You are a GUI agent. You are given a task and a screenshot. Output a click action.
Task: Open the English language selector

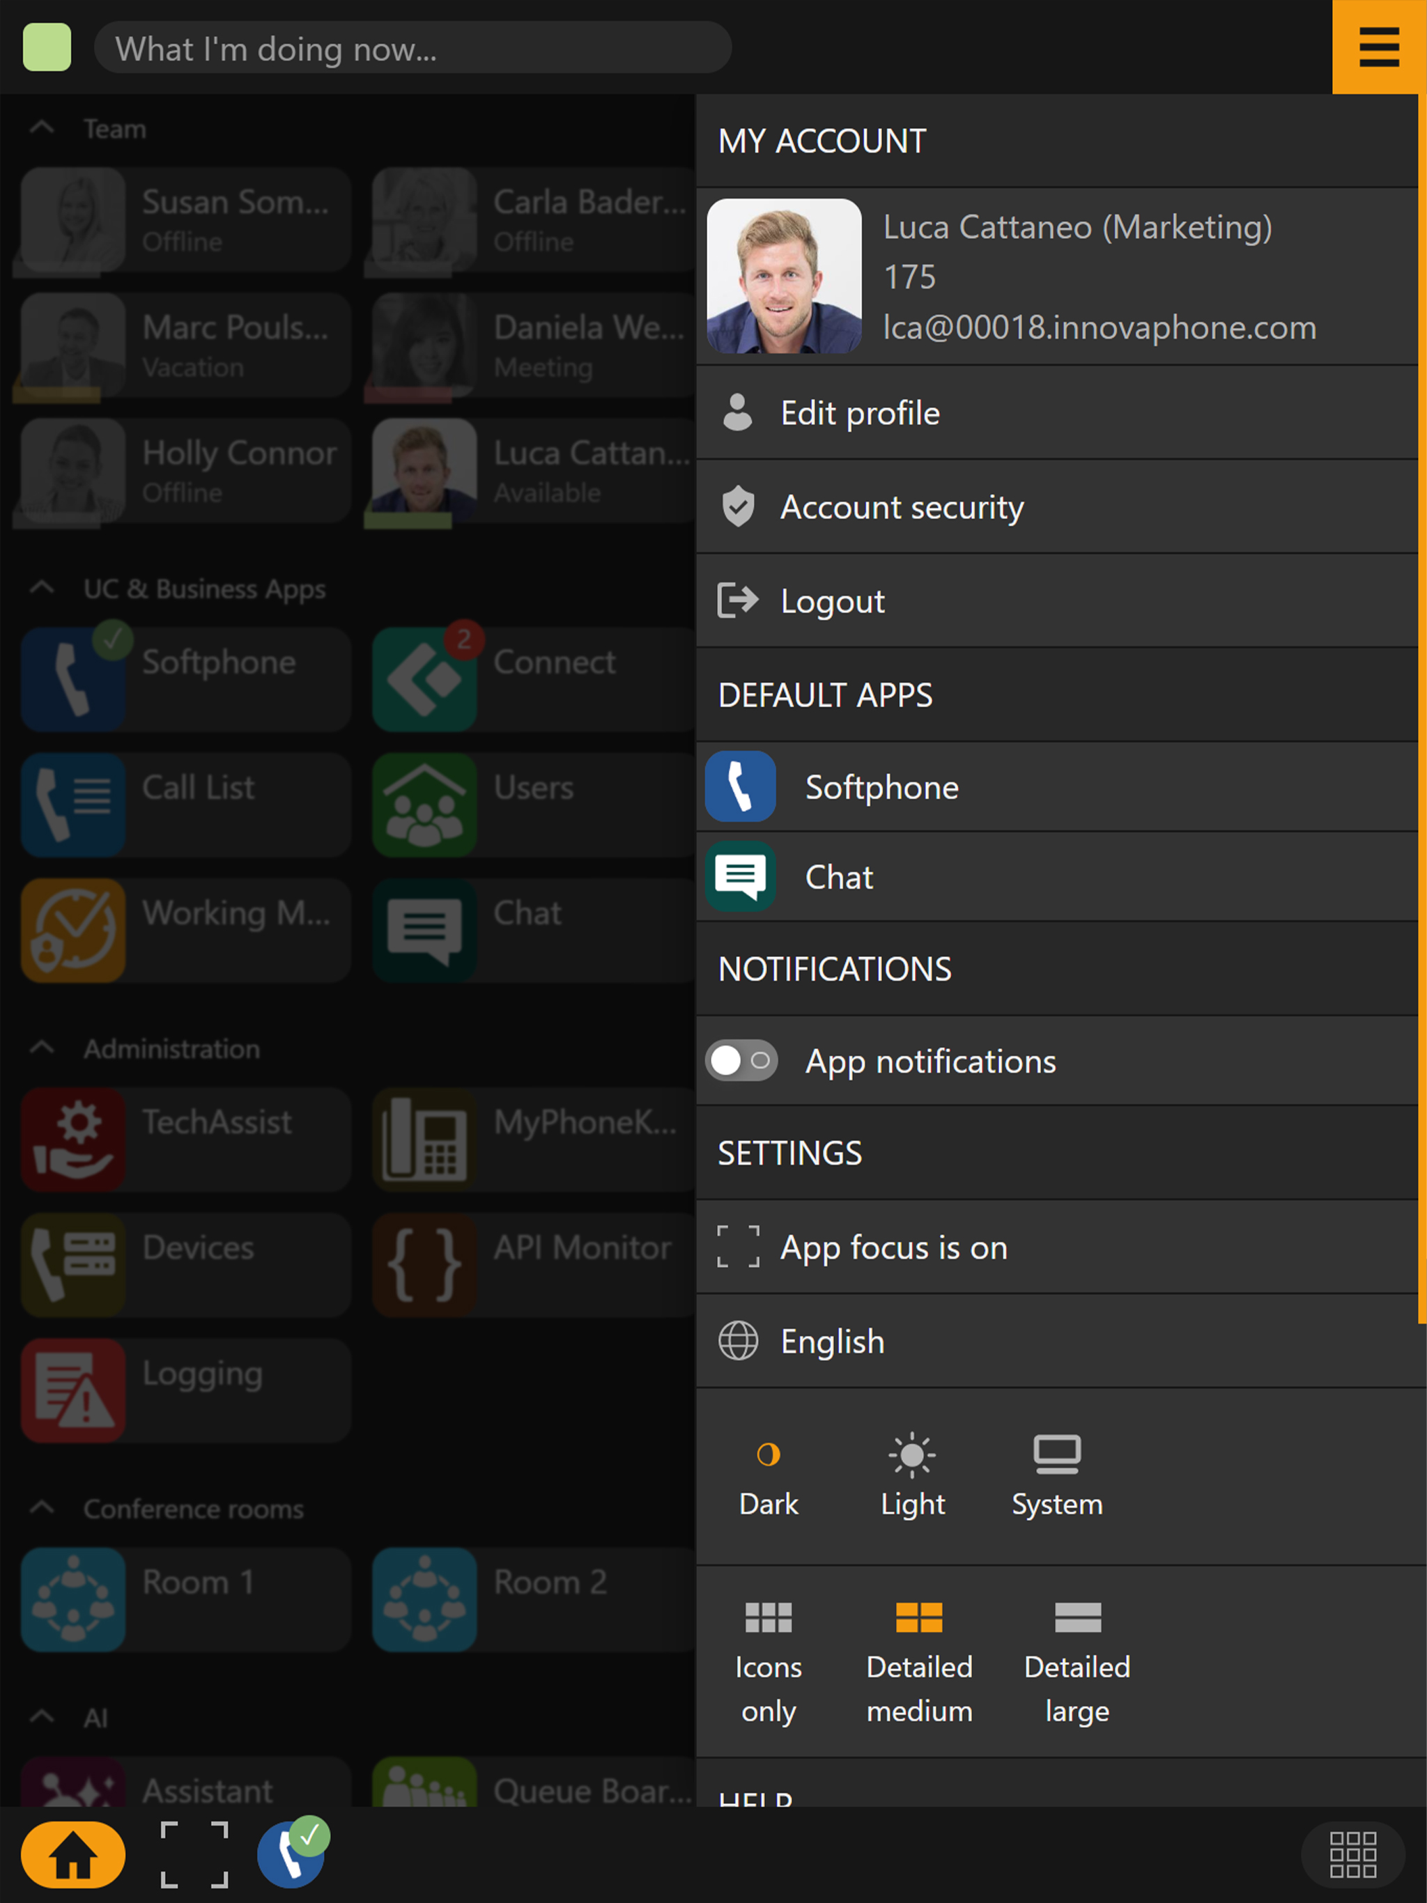(x=1057, y=1341)
